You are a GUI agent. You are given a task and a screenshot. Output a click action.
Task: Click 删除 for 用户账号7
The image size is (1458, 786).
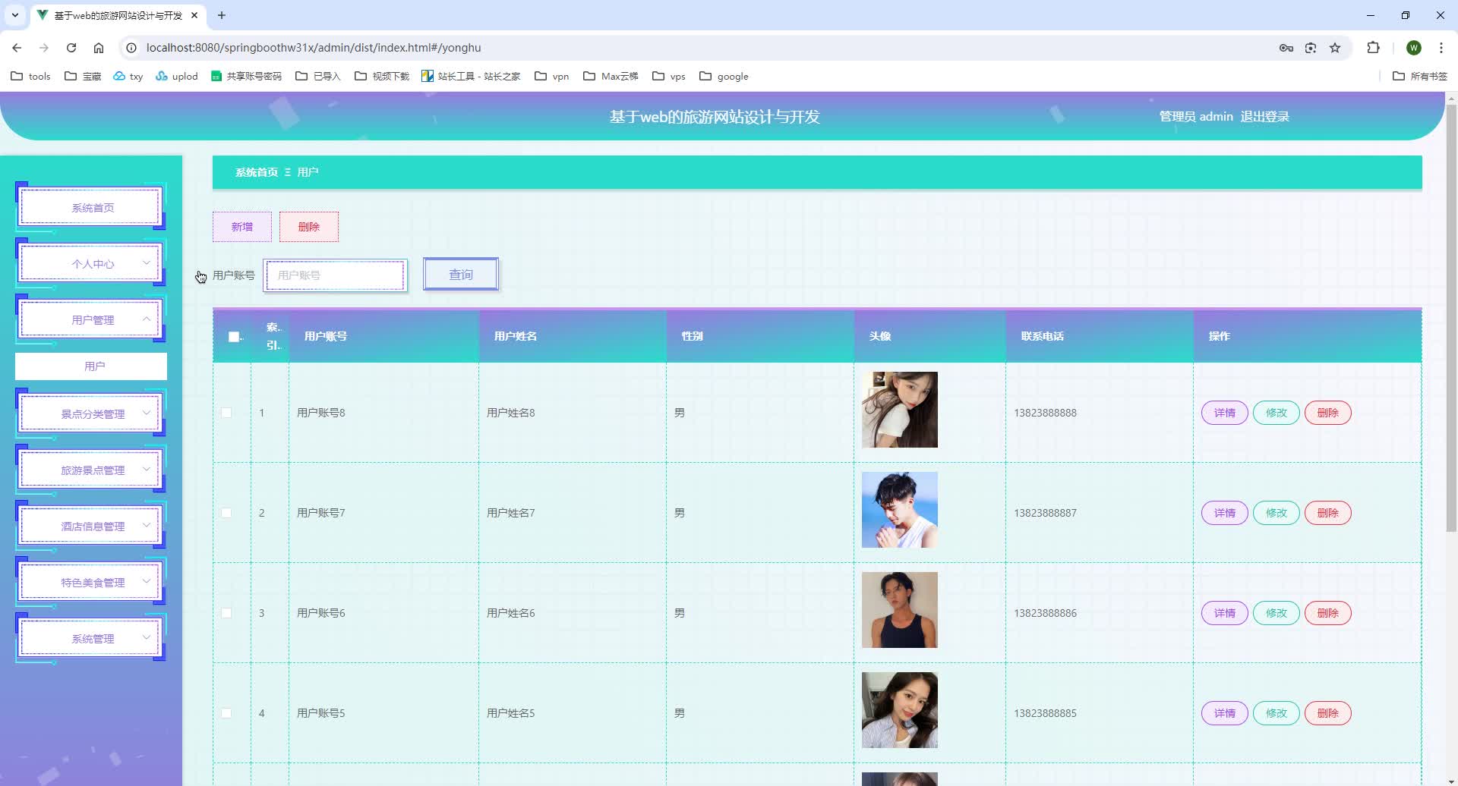coord(1327,513)
